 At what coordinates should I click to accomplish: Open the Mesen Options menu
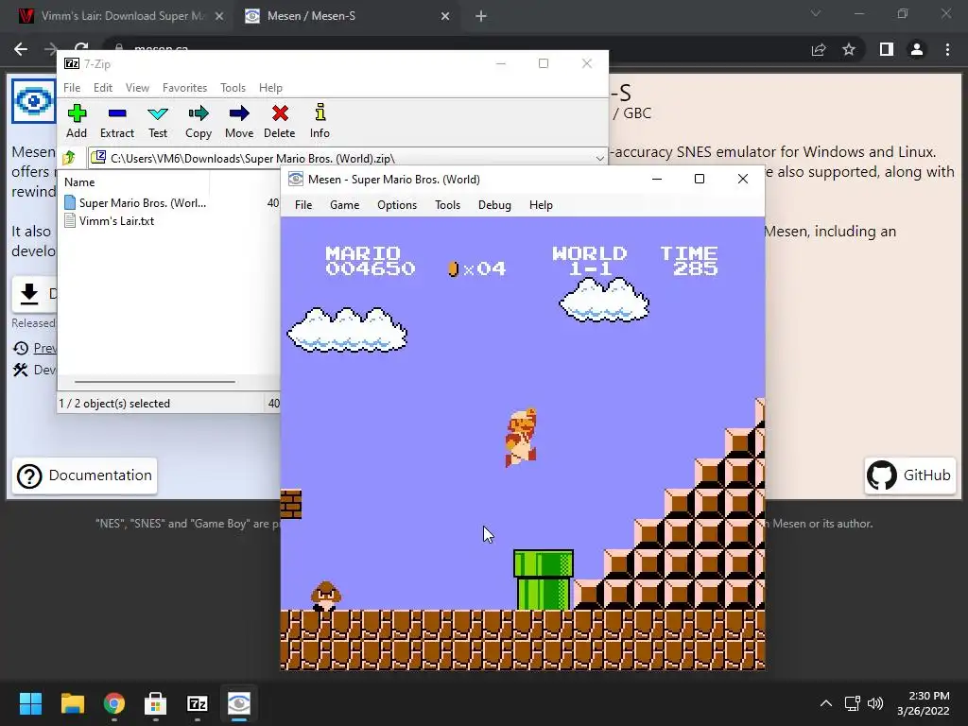pos(397,205)
